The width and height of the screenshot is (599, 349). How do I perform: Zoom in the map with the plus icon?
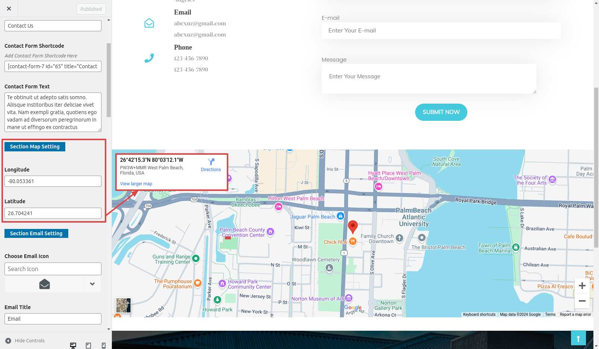pyautogui.click(x=582, y=286)
